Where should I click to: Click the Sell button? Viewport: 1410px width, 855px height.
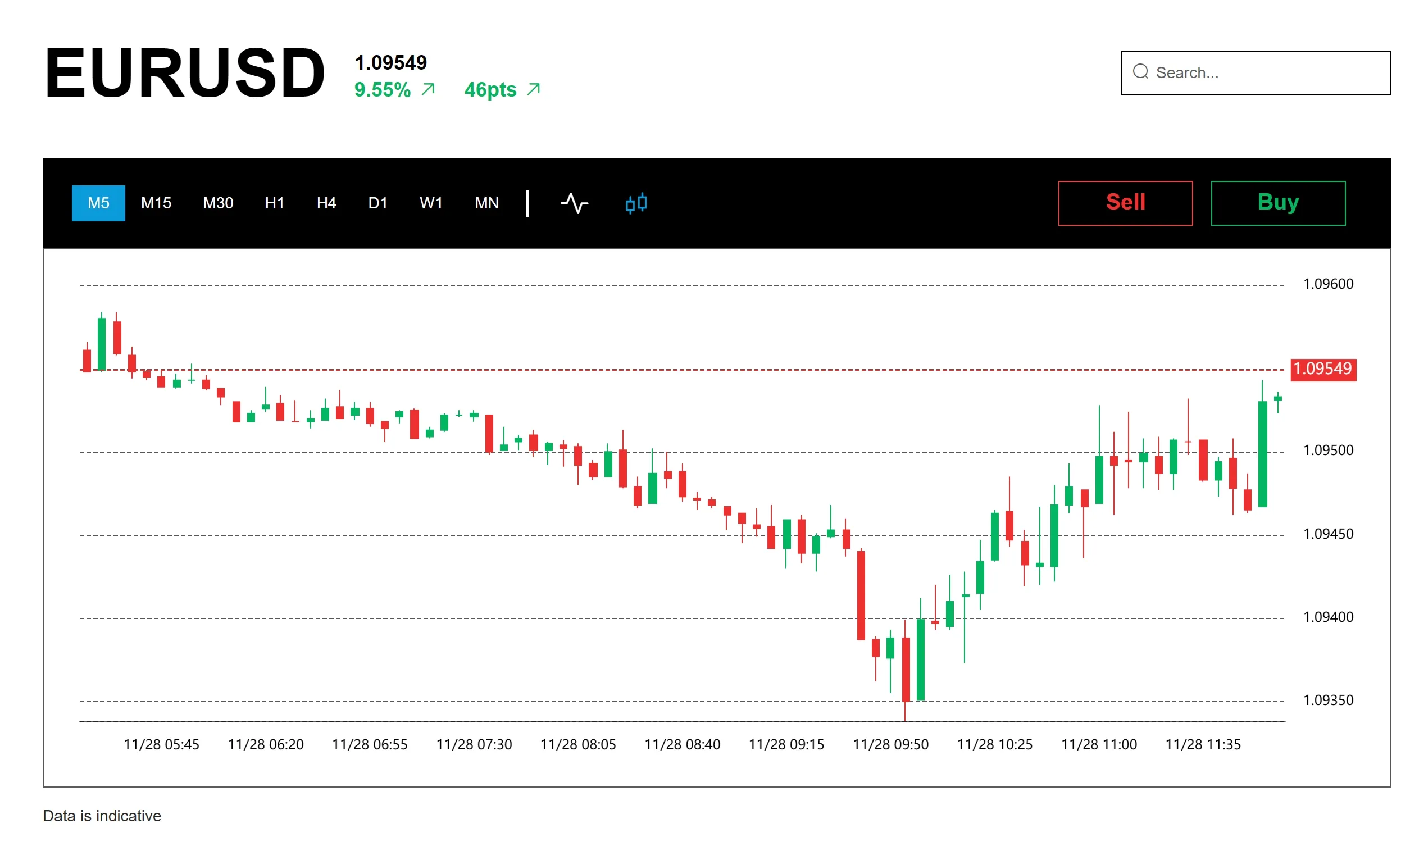[1125, 203]
